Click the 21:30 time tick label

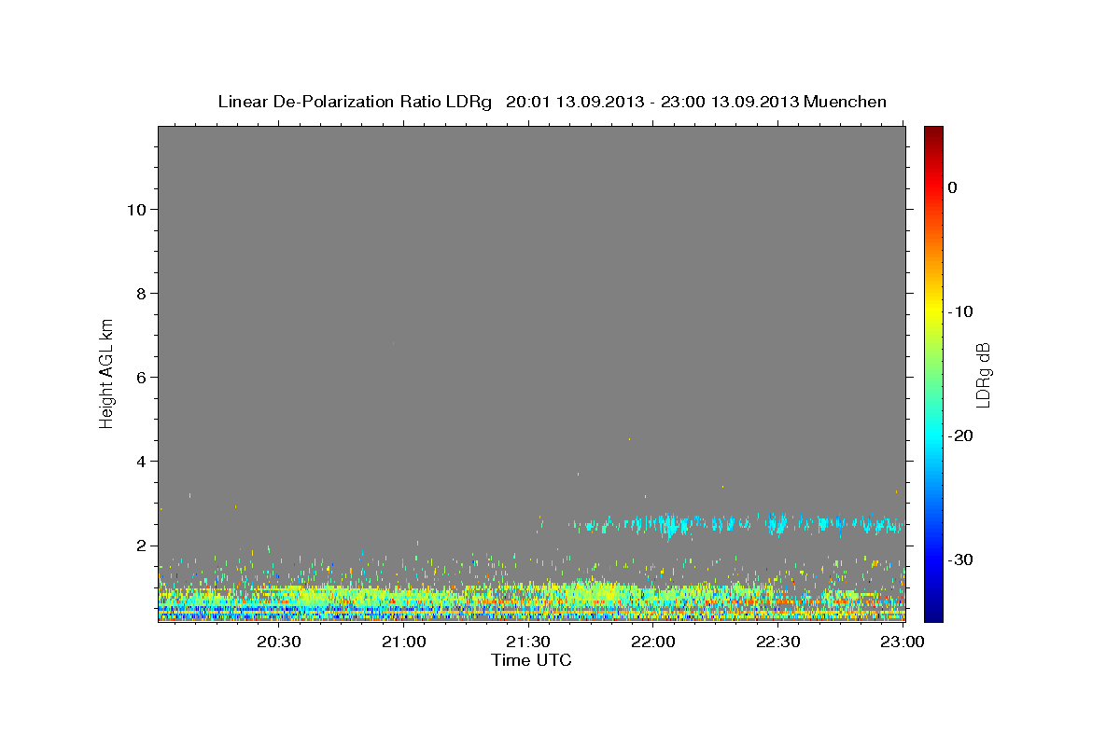[x=529, y=642]
